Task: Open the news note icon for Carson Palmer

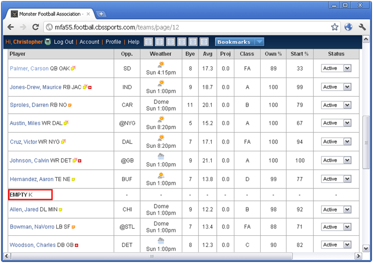Action: pyautogui.click(x=73, y=68)
